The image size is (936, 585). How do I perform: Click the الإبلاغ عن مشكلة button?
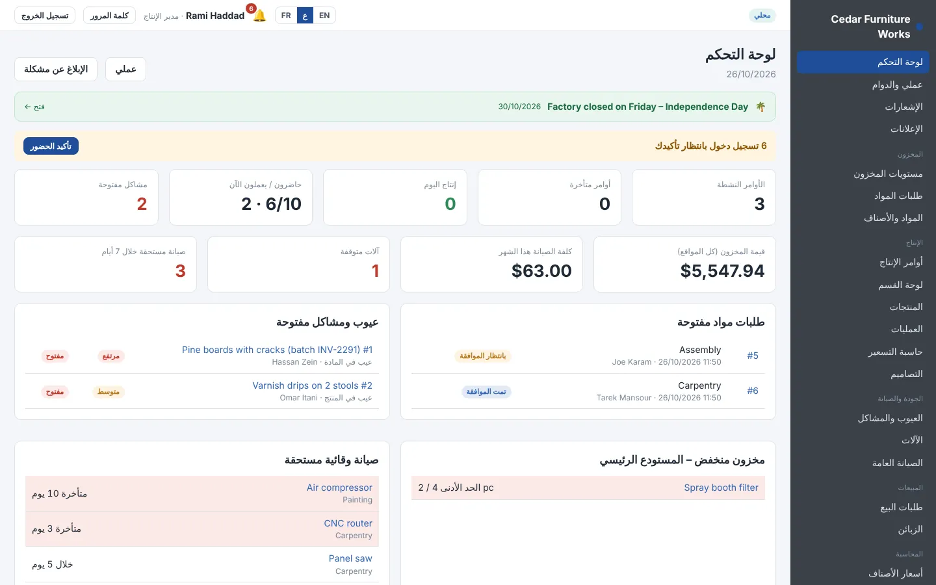tap(56, 69)
